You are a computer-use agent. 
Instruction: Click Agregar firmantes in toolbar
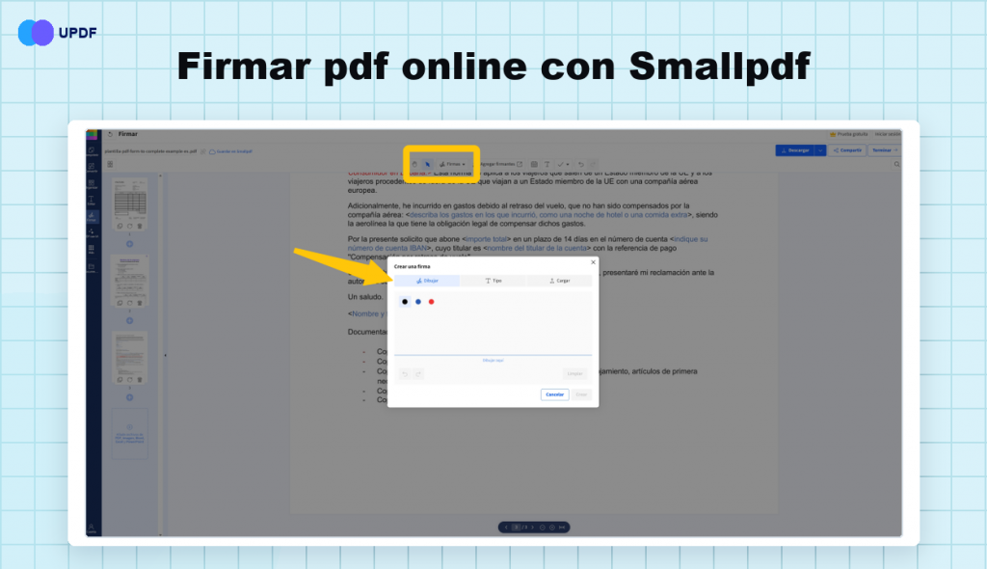click(501, 164)
